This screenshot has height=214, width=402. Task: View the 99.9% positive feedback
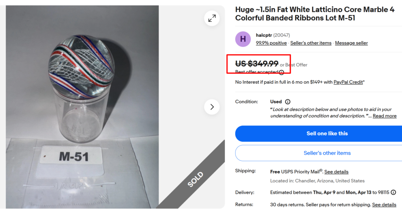click(271, 43)
